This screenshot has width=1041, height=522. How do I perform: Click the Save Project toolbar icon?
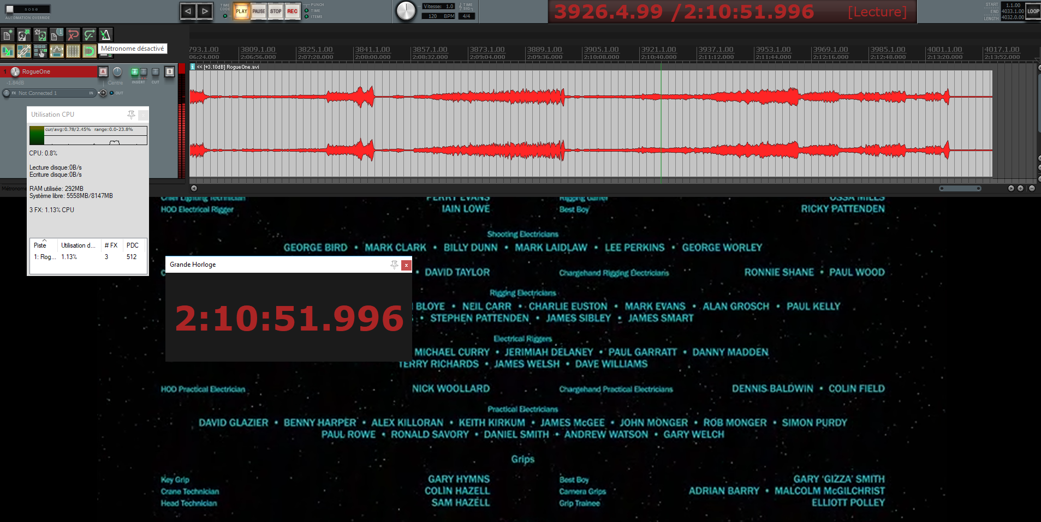click(x=40, y=35)
